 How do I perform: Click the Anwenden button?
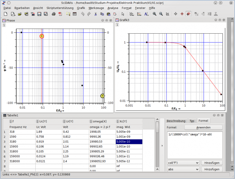203,127
